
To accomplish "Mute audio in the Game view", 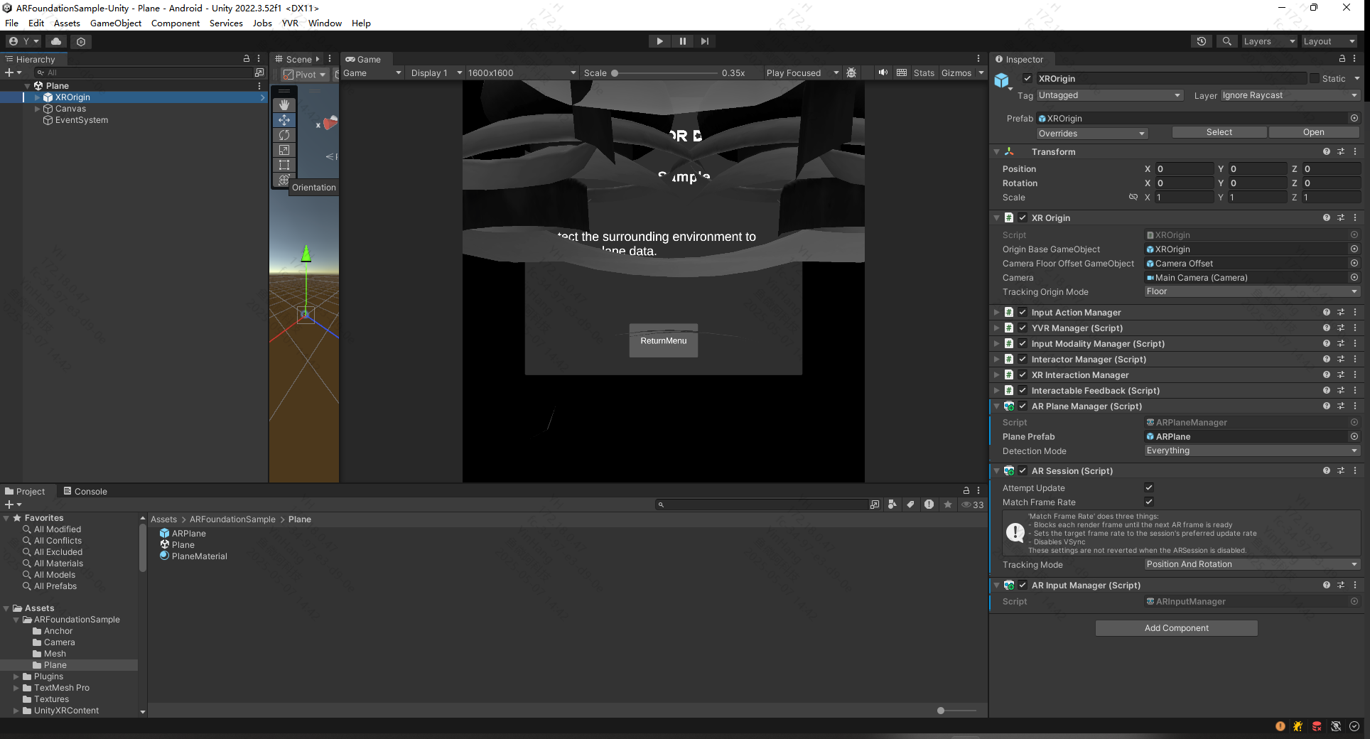I will point(883,72).
